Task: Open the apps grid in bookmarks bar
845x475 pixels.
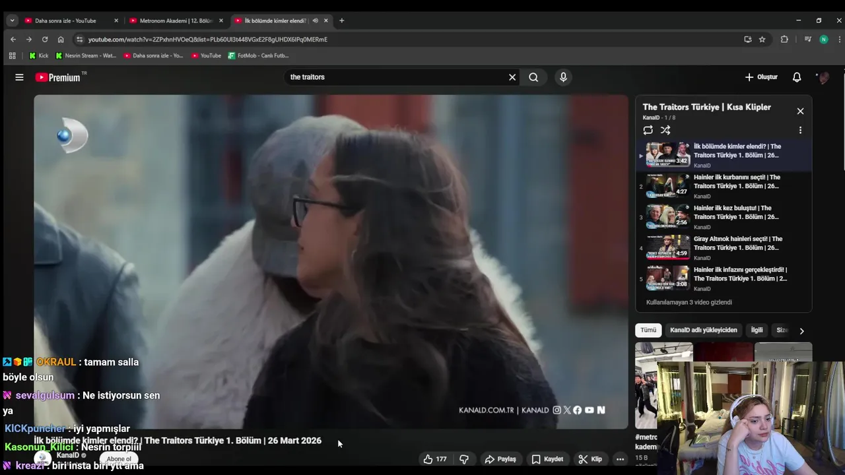Action: pos(12,56)
